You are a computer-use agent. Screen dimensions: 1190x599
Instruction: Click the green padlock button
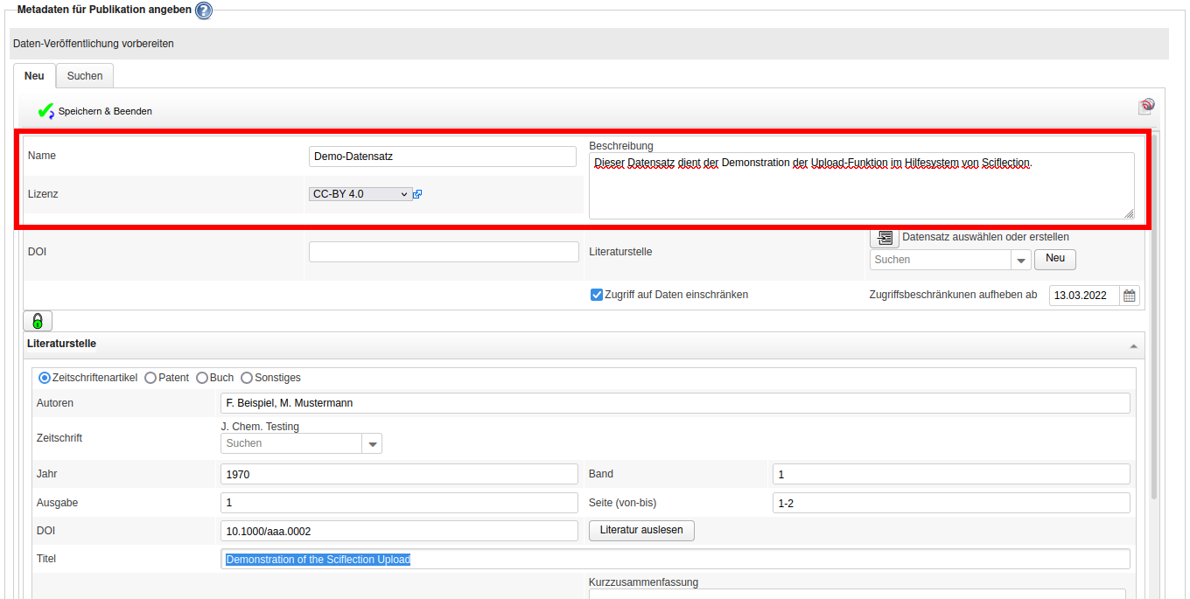[x=38, y=321]
